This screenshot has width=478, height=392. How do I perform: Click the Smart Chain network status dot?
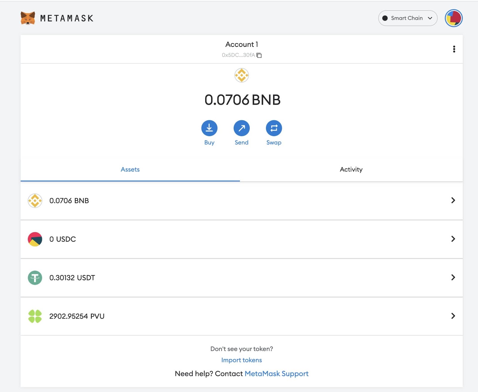[x=385, y=18]
